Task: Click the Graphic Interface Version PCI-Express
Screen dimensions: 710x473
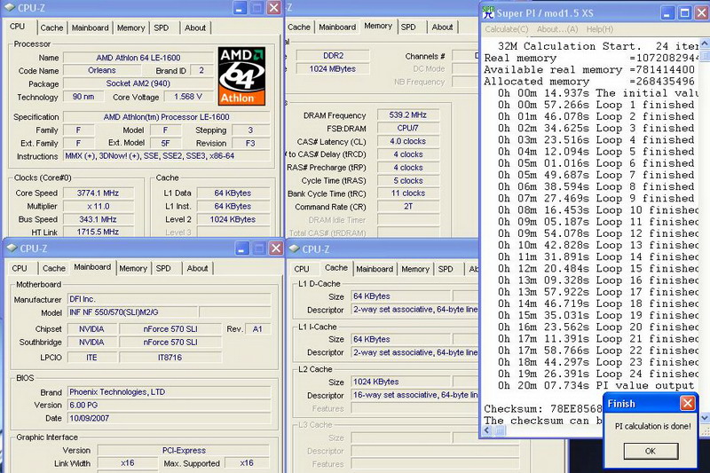Action: pyautogui.click(x=184, y=450)
